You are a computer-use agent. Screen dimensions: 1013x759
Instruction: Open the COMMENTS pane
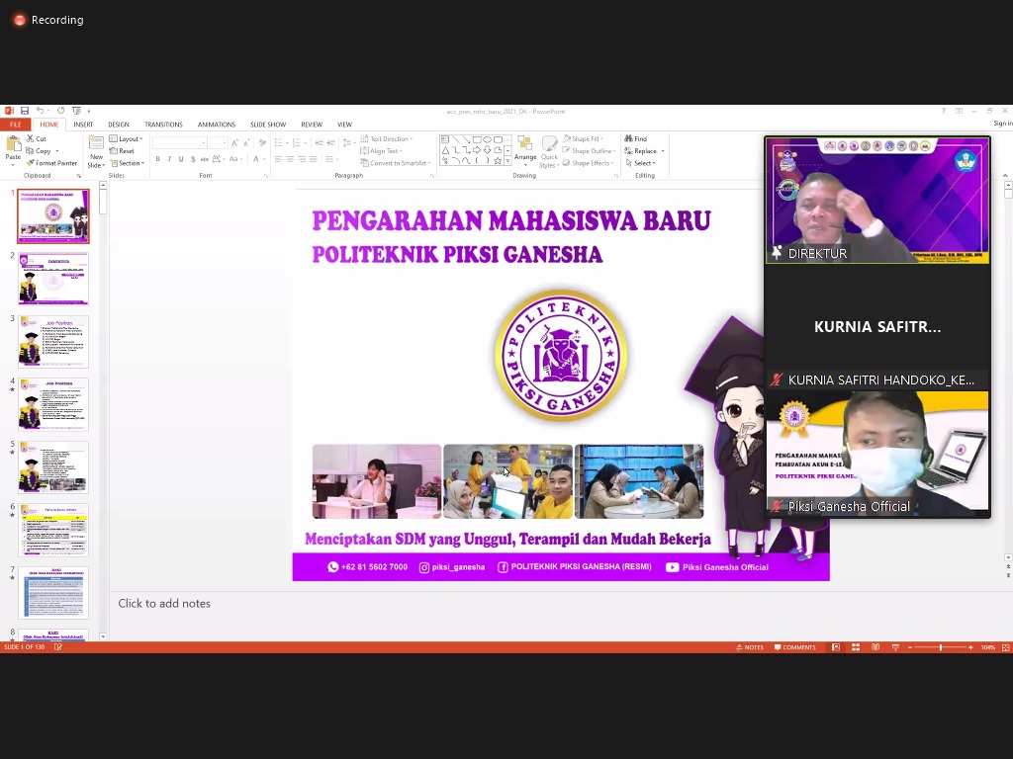[795, 647]
